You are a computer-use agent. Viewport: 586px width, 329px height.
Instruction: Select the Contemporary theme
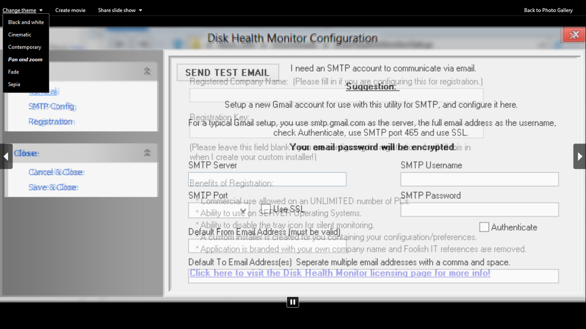click(x=26, y=47)
